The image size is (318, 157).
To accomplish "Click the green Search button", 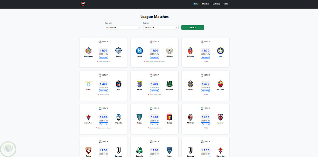I will tap(193, 28).
